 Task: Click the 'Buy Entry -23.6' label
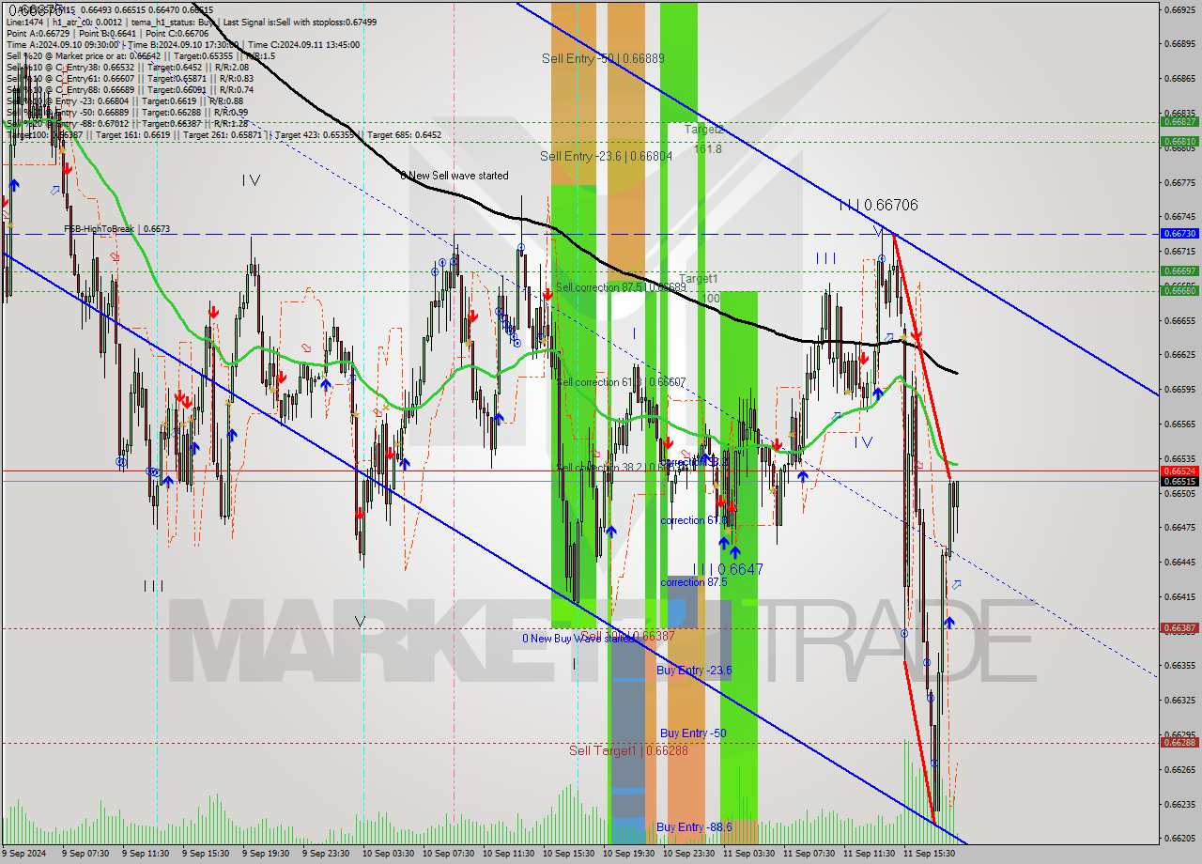point(694,671)
